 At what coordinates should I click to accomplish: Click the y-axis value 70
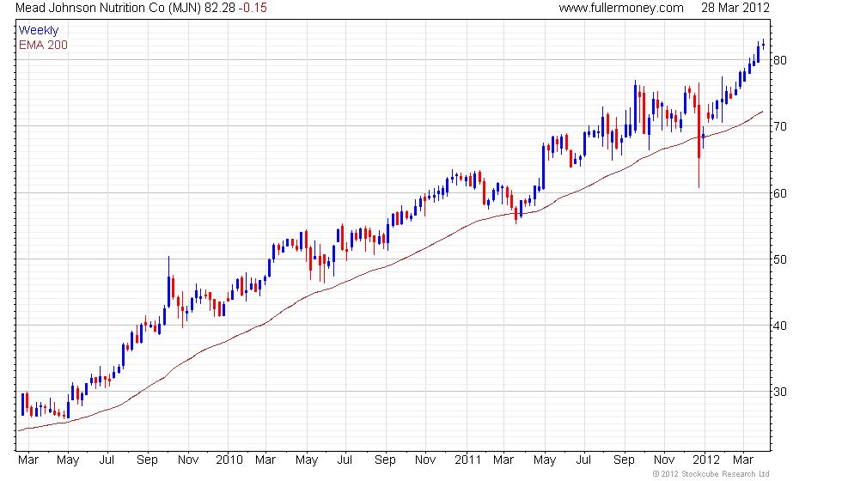click(780, 127)
